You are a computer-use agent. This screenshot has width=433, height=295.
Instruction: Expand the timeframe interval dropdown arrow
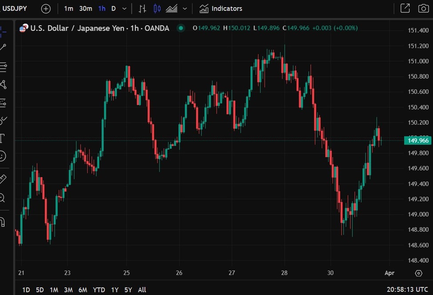(124, 8)
